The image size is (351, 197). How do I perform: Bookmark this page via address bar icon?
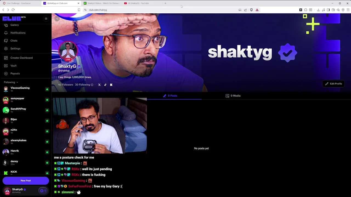tap(79, 10)
